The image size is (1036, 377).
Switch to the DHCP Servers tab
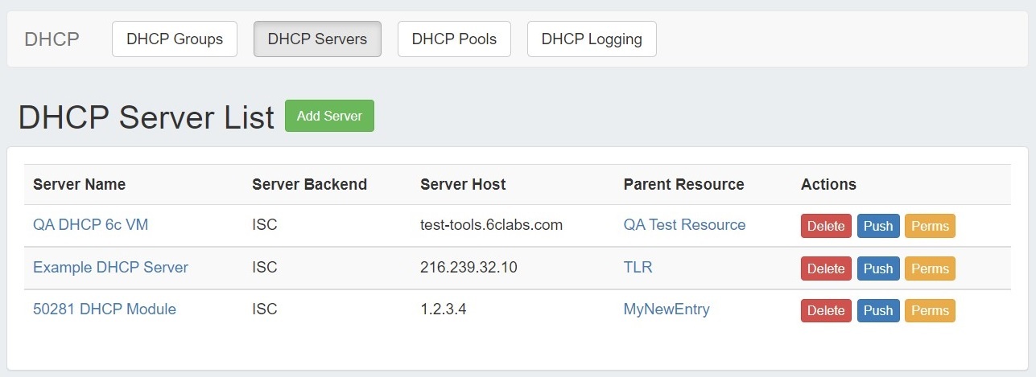tap(317, 39)
